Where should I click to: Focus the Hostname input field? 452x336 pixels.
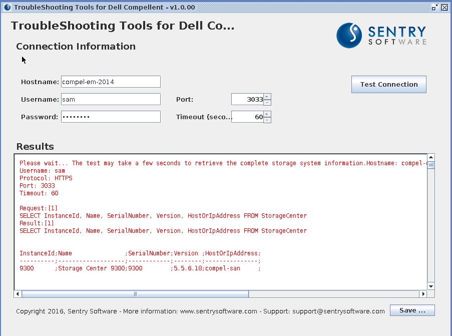[x=111, y=82]
